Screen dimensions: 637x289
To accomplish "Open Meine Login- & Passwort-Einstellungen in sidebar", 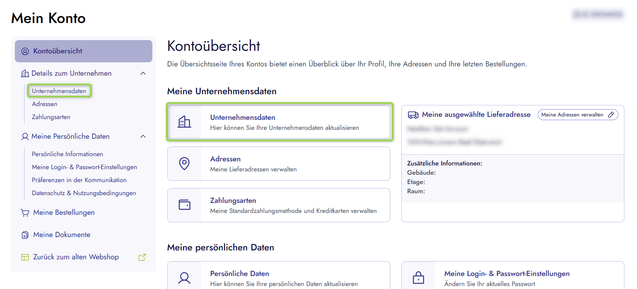I will [x=84, y=167].
